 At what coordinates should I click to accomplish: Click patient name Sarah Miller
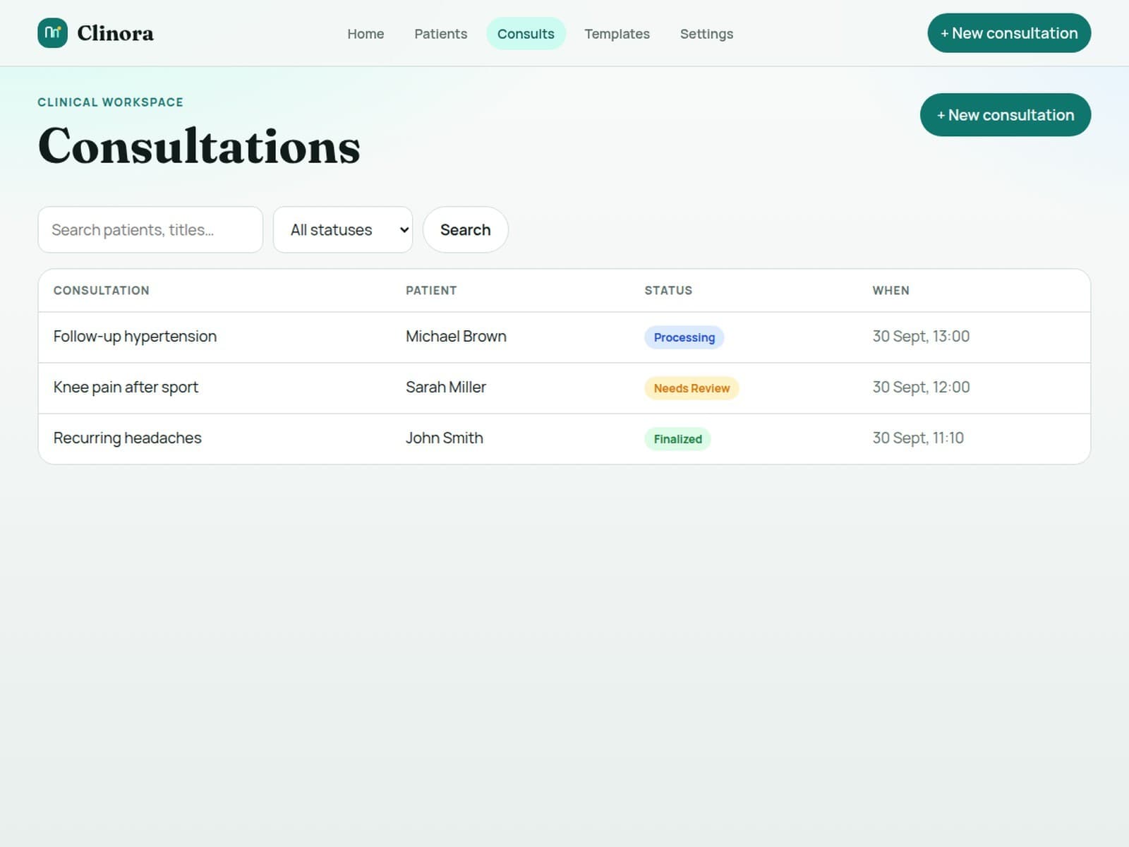(446, 388)
